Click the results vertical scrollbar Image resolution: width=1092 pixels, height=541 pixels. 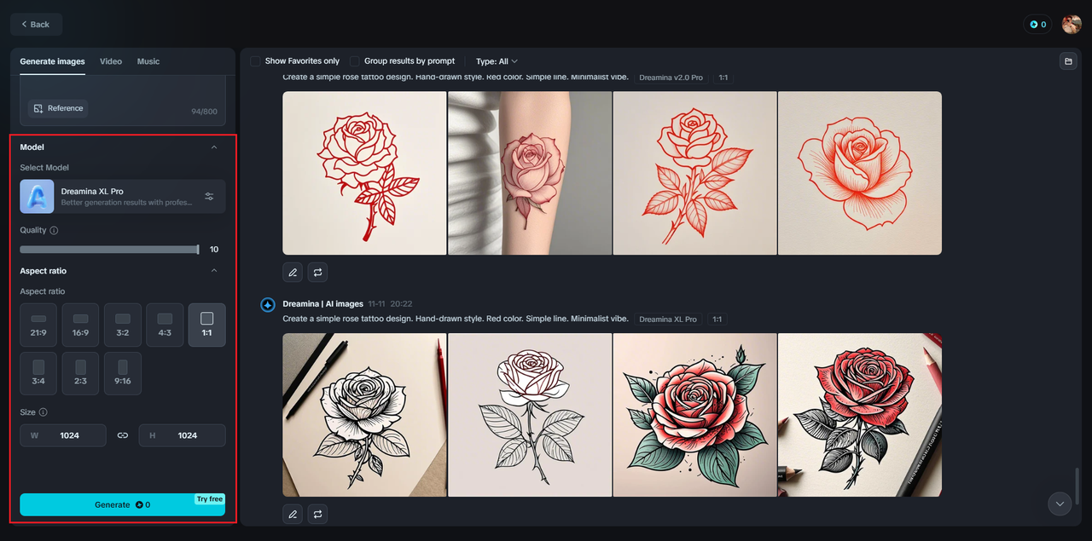coord(1077,486)
